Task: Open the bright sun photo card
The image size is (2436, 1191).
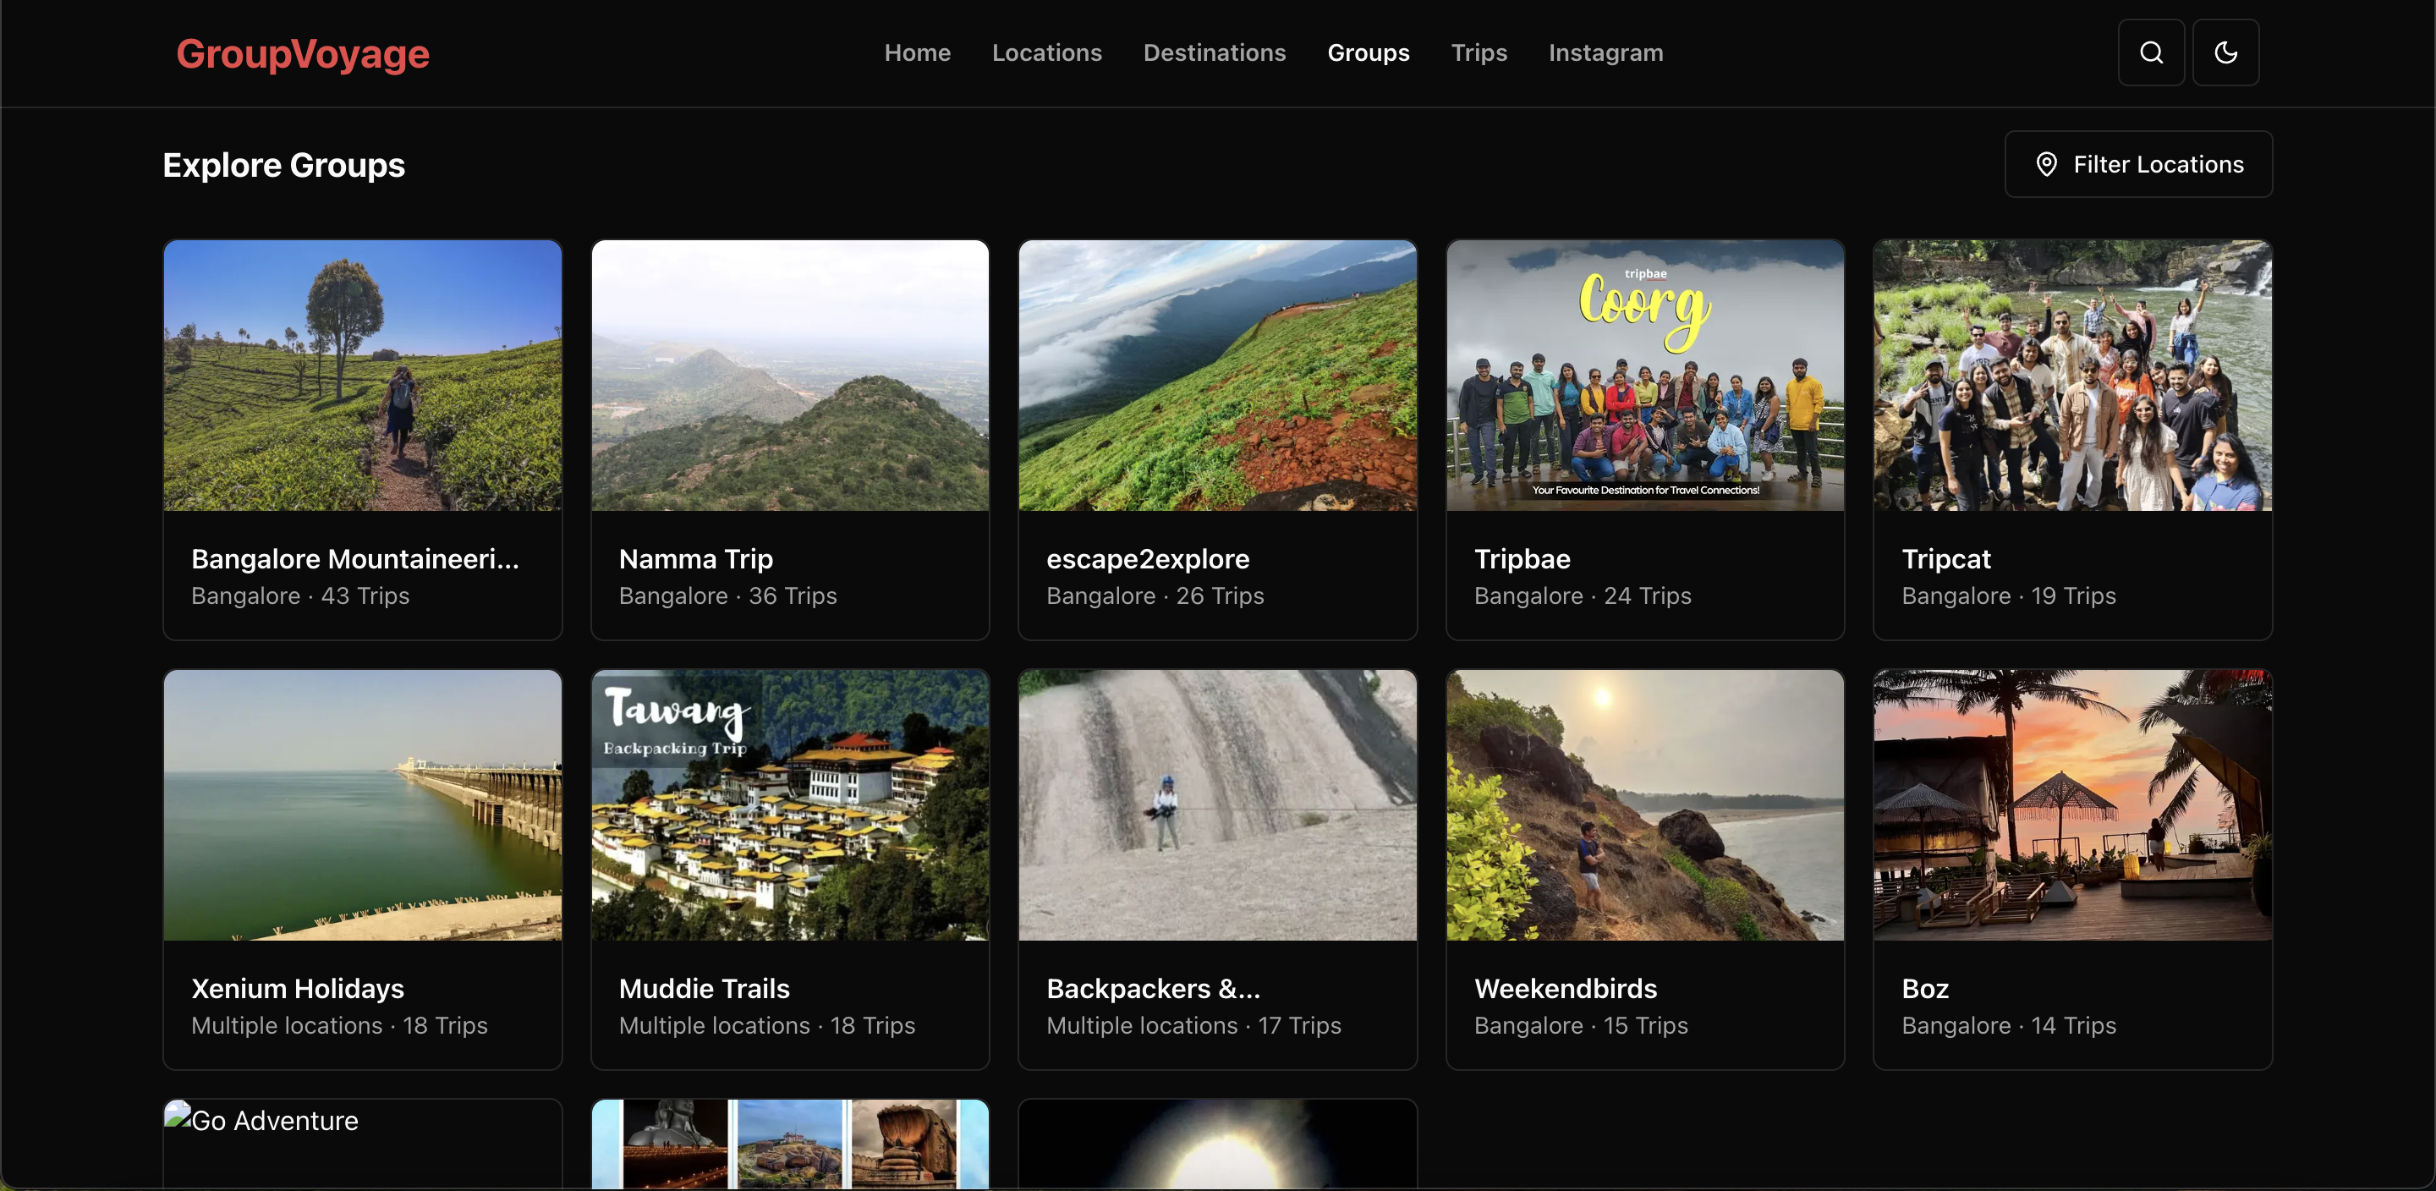Action: [x=1217, y=1144]
